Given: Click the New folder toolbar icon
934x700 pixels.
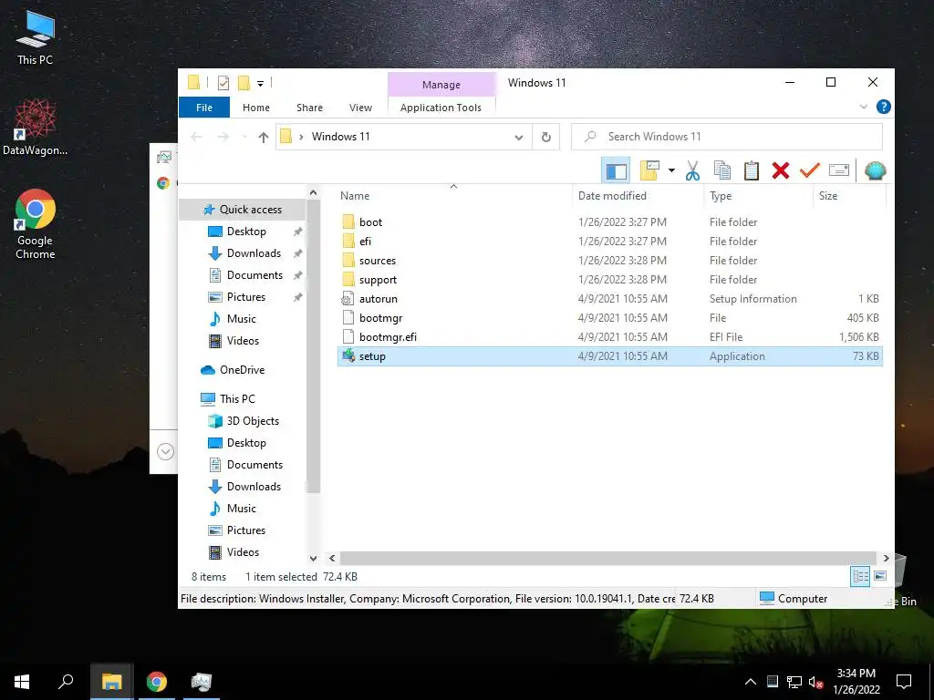Looking at the screenshot, I should pos(649,170).
